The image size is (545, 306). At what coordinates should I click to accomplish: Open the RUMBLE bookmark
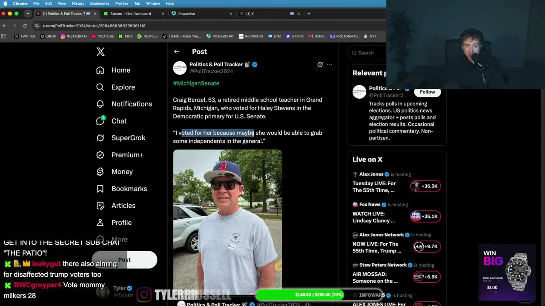click(x=147, y=36)
